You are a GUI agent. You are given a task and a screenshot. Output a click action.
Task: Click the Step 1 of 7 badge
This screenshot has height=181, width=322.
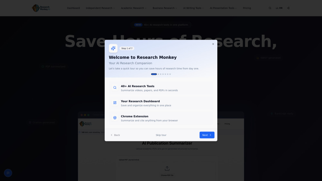point(127,48)
